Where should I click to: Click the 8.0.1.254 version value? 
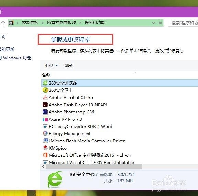pyautogui.click(x=126, y=175)
